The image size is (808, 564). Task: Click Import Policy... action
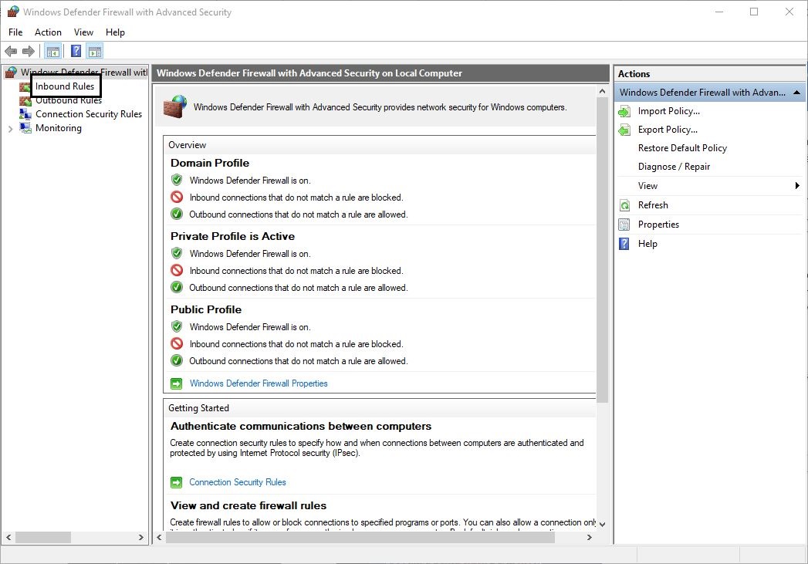[x=669, y=111]
